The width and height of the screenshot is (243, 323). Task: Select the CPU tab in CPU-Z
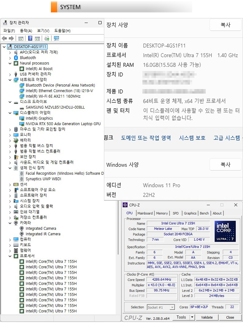coord(129,213)
